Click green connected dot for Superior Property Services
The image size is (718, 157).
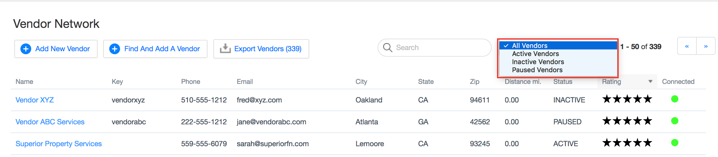675,143
